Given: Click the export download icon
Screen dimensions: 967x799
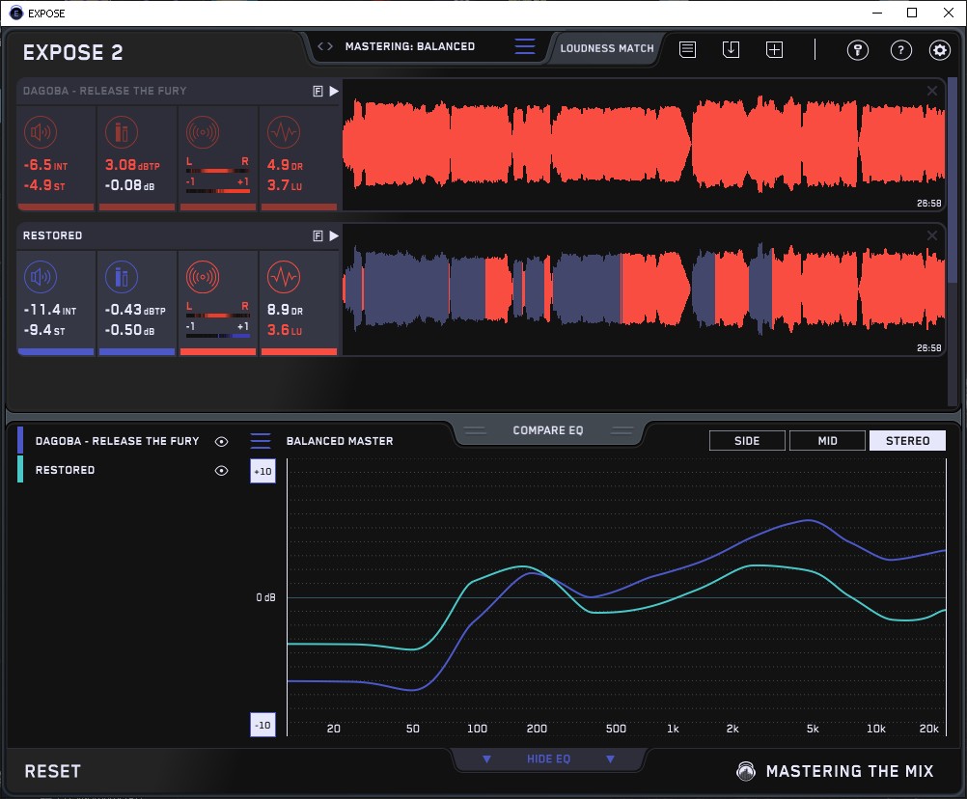Looking at the screenshot, I should click(731, 49).
